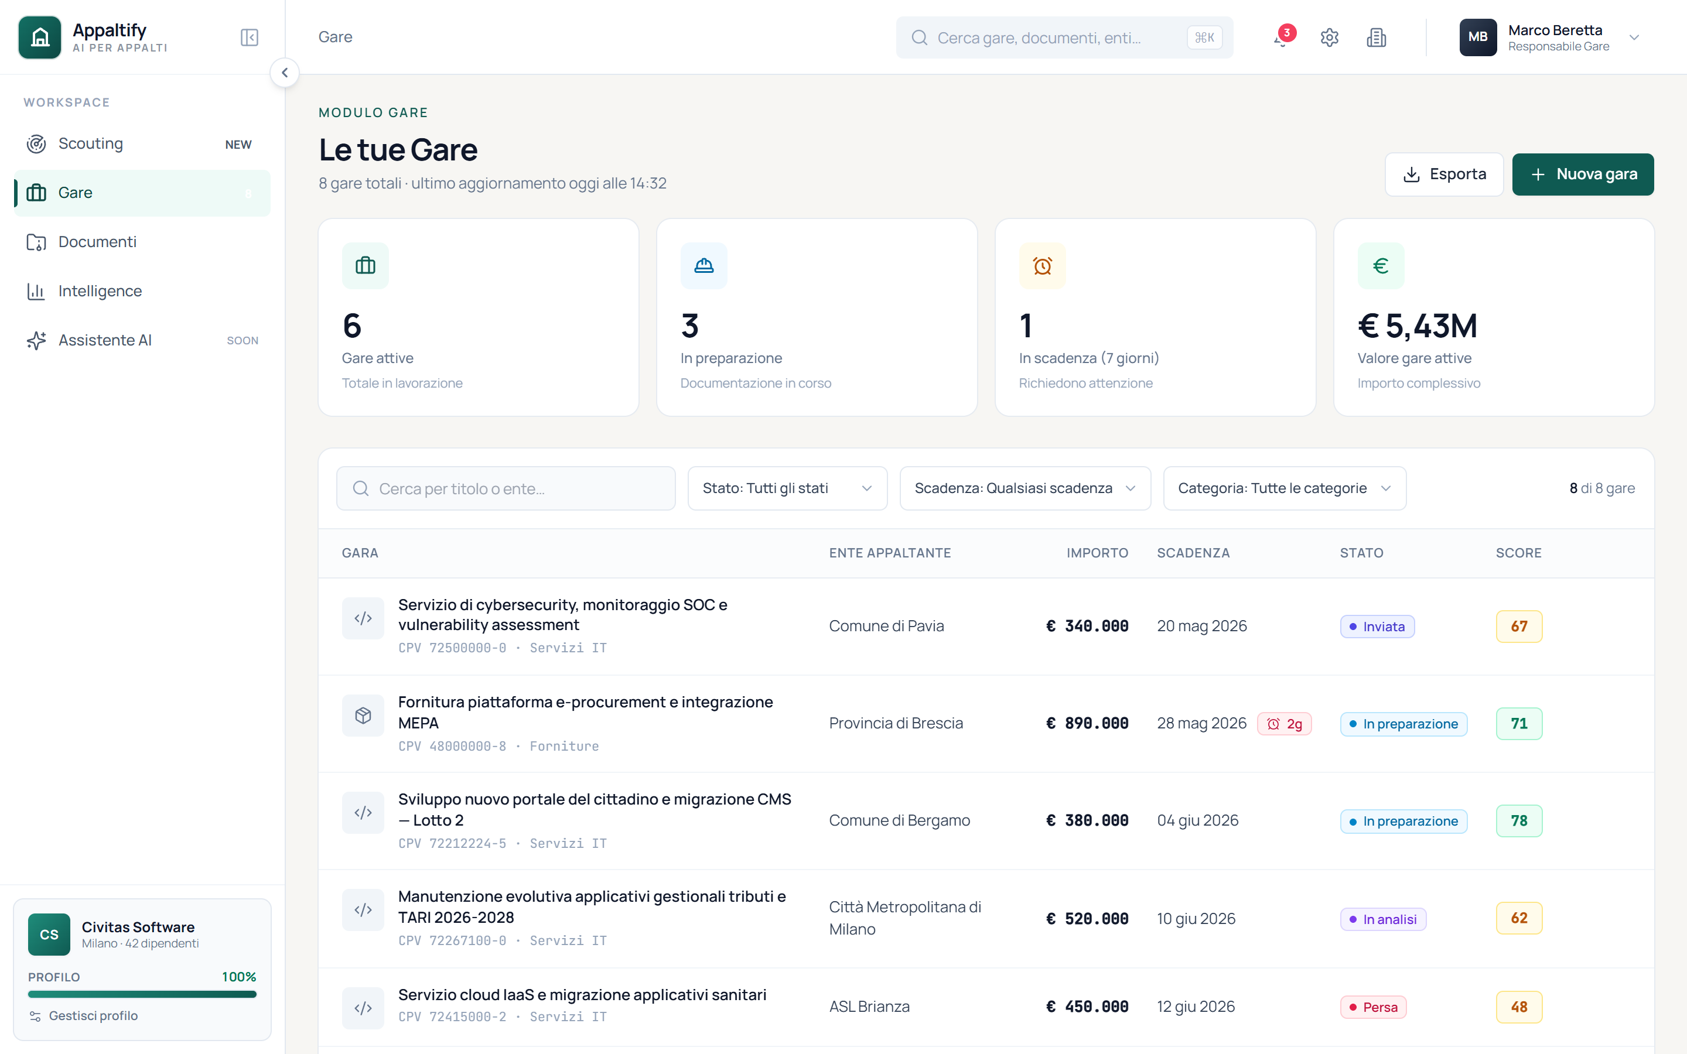
Task: Focus the global search field
Action: pos(1064,37)
